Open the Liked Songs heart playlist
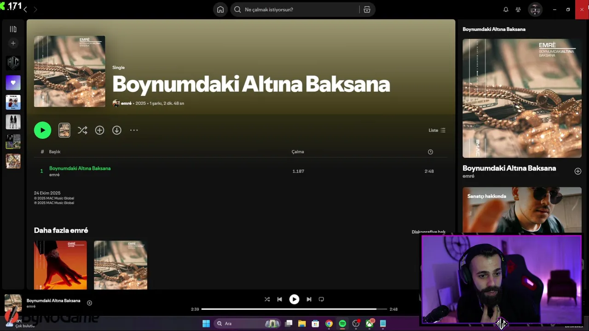This screenshot has width=589, height=331. pos(13,83)
